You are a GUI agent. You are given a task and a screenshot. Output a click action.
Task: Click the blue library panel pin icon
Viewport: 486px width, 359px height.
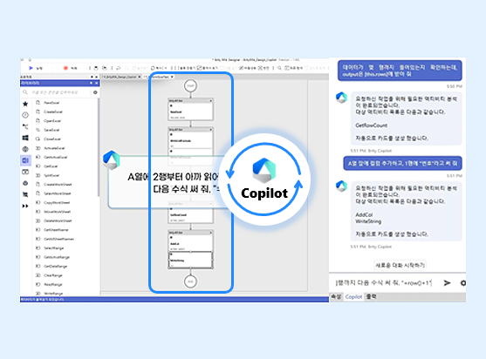91,83
